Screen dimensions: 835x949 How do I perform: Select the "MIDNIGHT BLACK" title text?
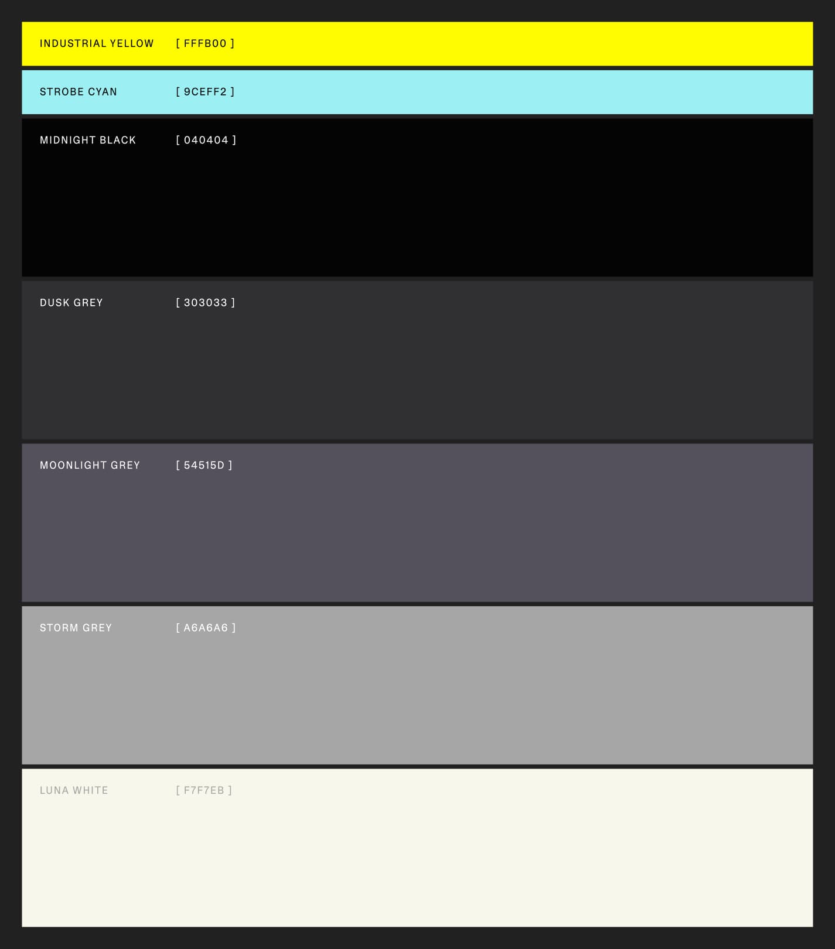coord(88,140)
